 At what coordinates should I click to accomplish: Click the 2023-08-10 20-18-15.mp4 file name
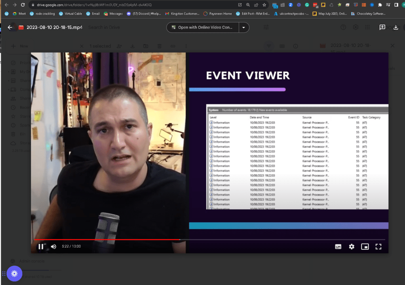55,27
